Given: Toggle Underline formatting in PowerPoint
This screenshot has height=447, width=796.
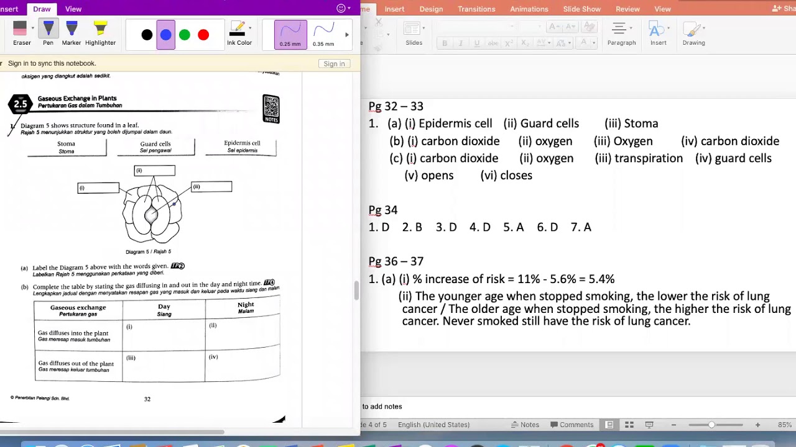Looking at the screenshot, I should coord(477,43).
